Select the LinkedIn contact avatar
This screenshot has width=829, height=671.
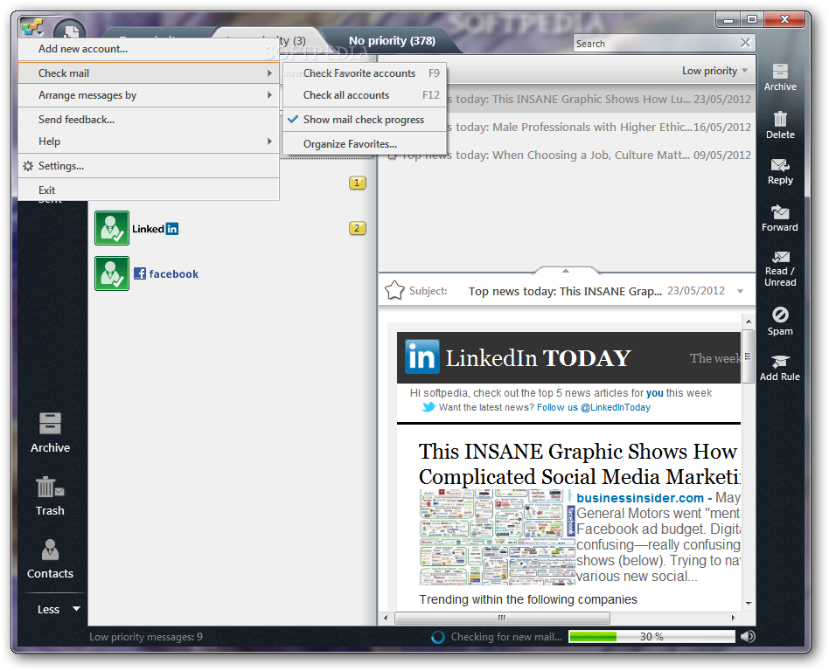pyautogui.click(x=112, y=228)
